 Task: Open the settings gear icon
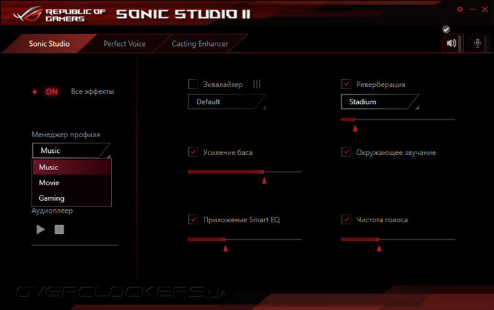click(x=460, y=10)
